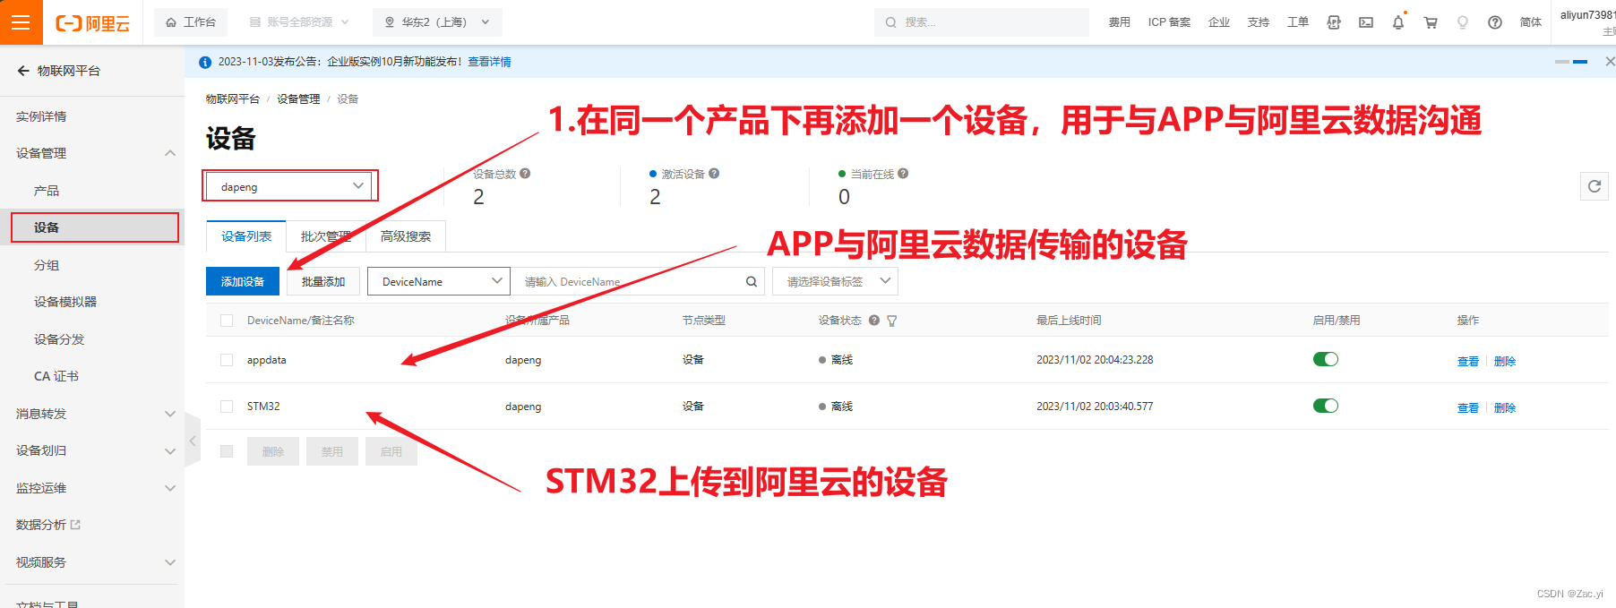Open the CloudShell terminal icon
Image resolution: width=1616 pixels, height=608 pixels.
pyautogui.click(x=1366, y=22)
